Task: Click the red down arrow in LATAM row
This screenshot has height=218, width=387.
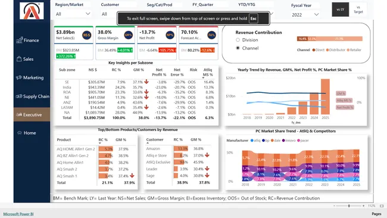Action: coord(146,107)
